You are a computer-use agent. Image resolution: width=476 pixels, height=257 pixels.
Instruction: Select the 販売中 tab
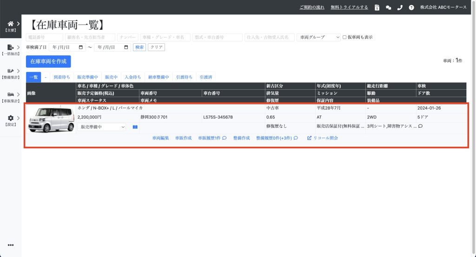111,77
